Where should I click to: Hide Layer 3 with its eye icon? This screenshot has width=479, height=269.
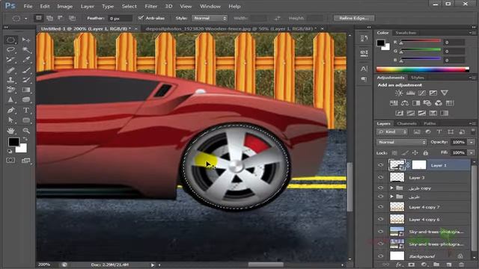[x=381, y=177]
